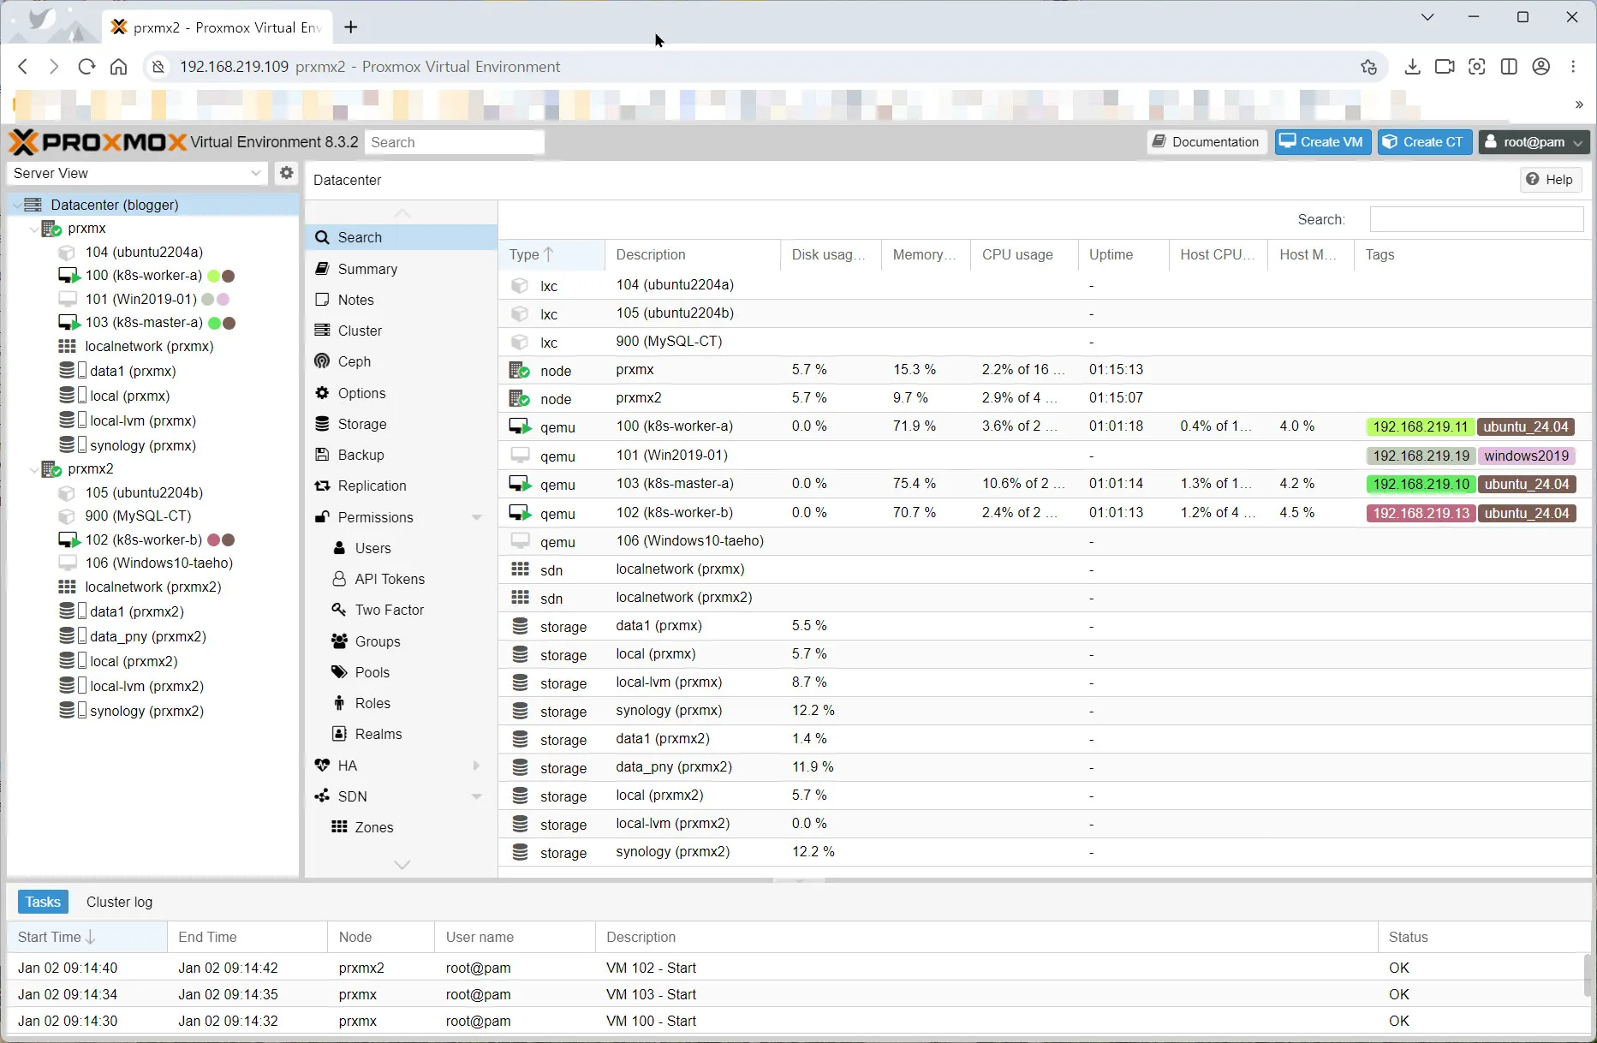Screen dimensions: 1597x1043
Task: Open the Notes menu item
Action: (402, 300)
